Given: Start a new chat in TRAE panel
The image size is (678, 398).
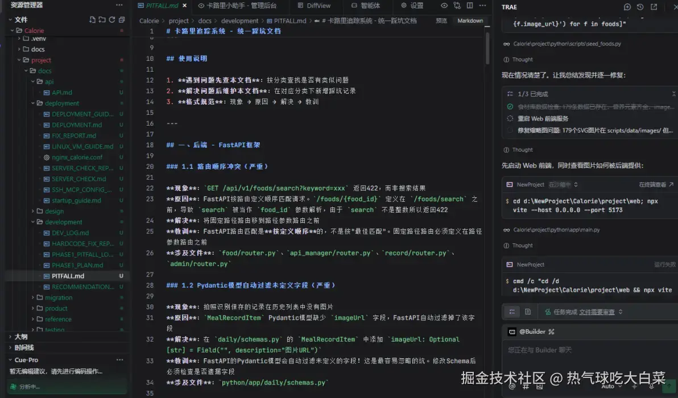Looking at the screenshot, I should 627,7.
